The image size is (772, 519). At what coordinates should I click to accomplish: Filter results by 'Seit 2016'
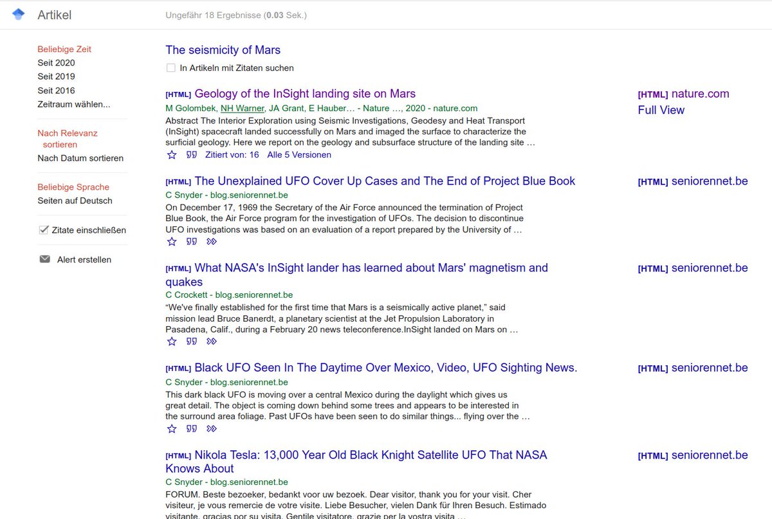pyautogui.click(x=56, y=91)
